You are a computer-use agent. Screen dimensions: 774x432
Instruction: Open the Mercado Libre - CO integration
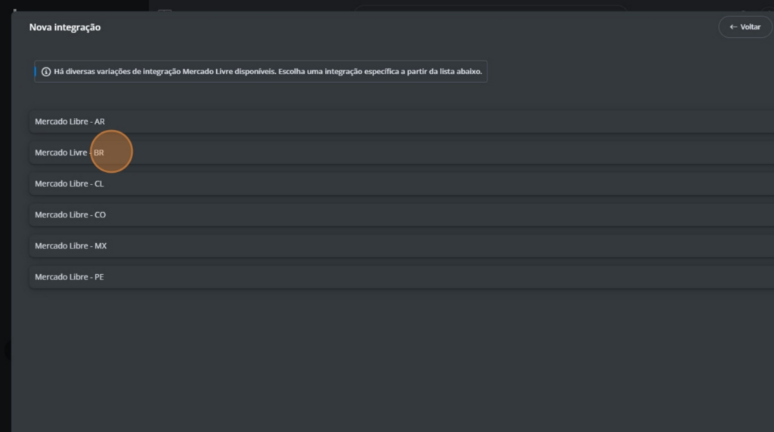[x=401, y=214]
